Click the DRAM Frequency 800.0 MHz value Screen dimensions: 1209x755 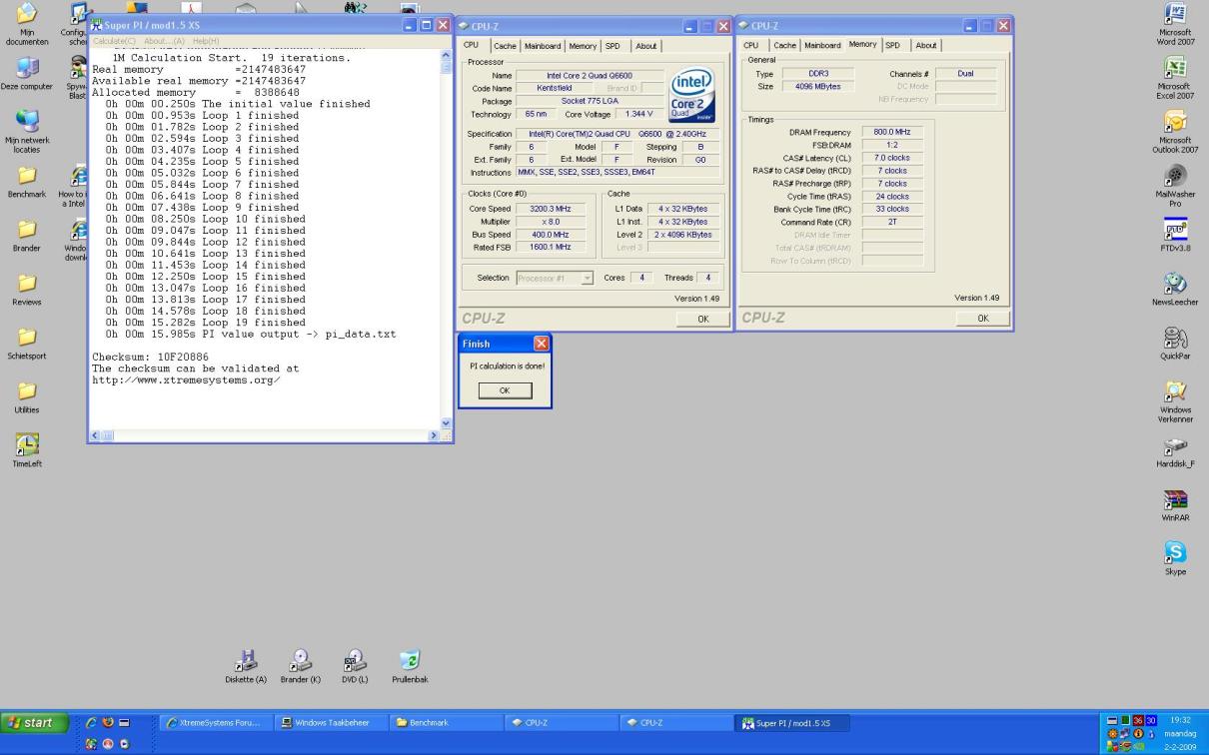coord(891,132)
